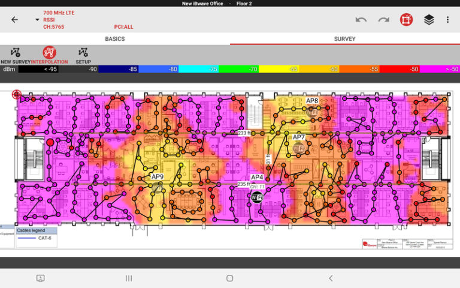Click the red -50 dBm legend swatch
Screen dimensions: 460x288
tap(399, 70)
